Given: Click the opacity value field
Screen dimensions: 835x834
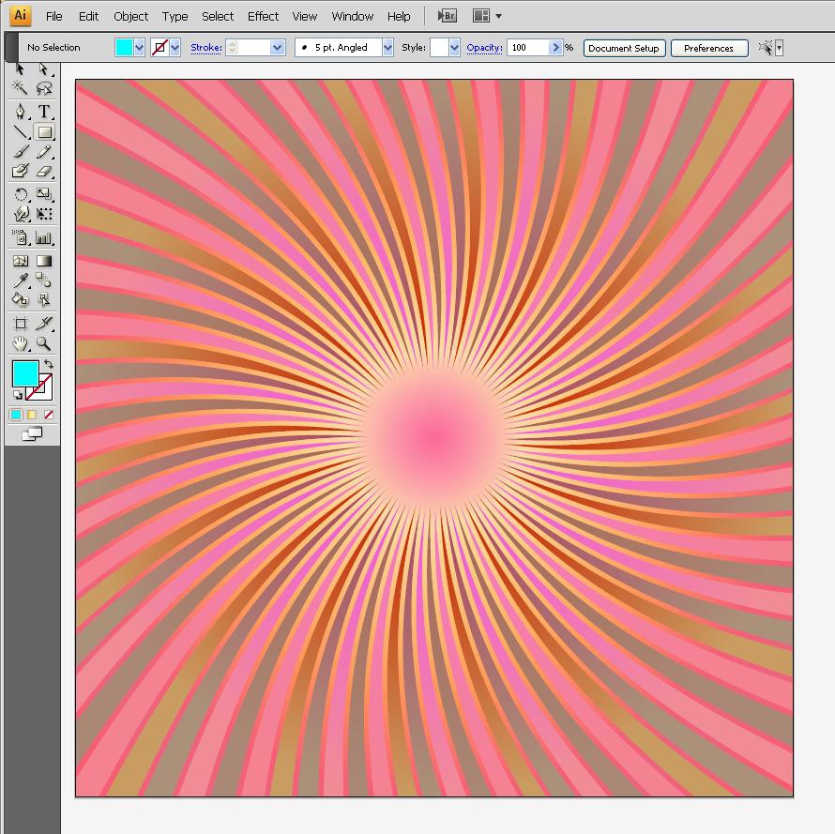Looking at the screenshot, I should (527, 48).
